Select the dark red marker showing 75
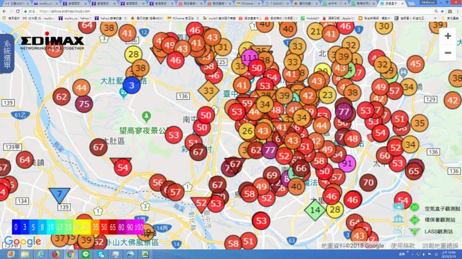This screenshot has height=259, width=462. [84, 104]
